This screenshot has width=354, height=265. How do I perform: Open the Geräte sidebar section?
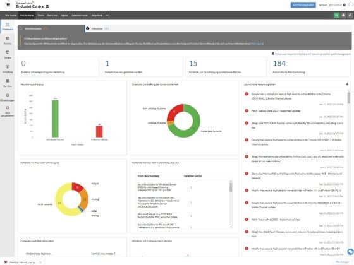pyautogui.click(x=8, y=54)
